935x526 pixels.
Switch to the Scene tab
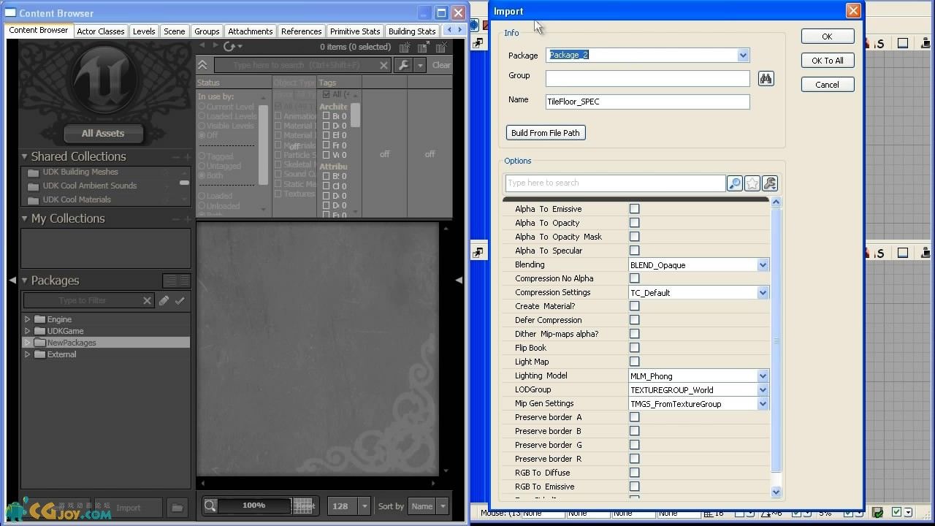(x=175, y=31)
